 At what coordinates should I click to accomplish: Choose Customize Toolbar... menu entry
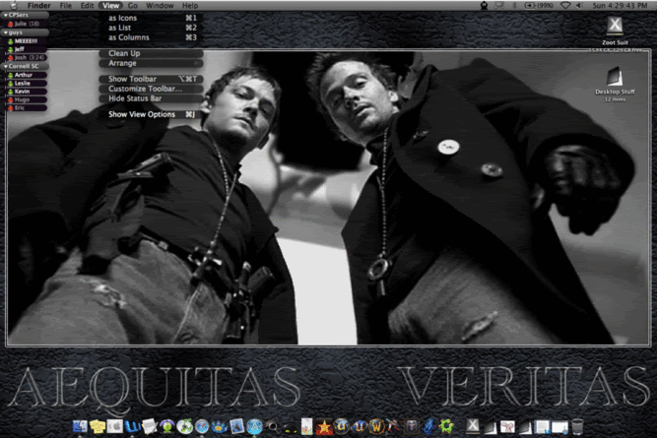[x=146, y=89]
